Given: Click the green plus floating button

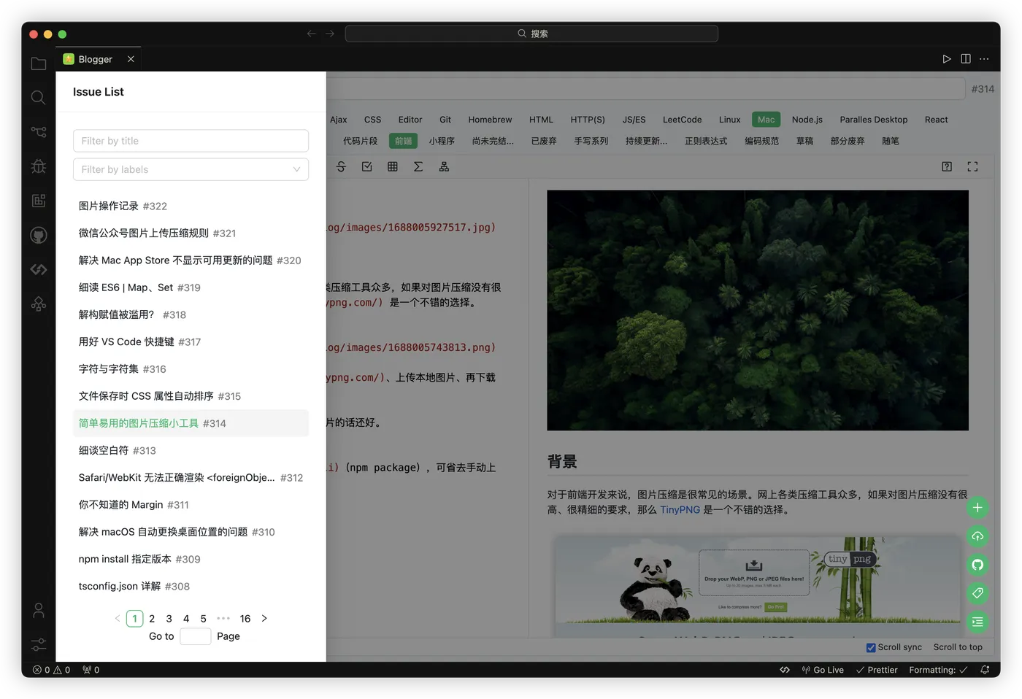Looking at the screenshot, I should point(977,508).
